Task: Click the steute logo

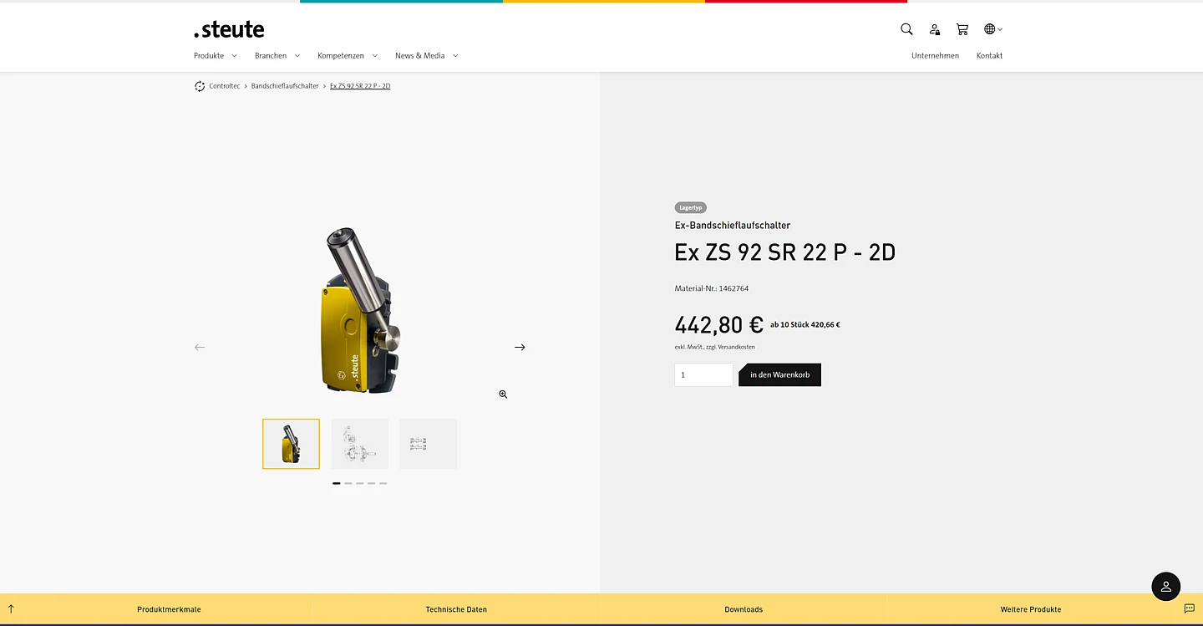Action: pyautogui.click(x=229, y=30)
